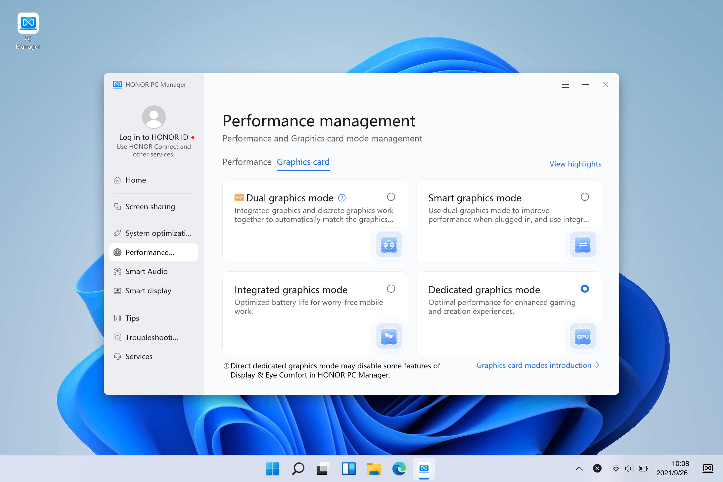The image size is (723, 482).
Task: Click the Integrated mode 'Optimized battery life' description
Action: point(309,307)
